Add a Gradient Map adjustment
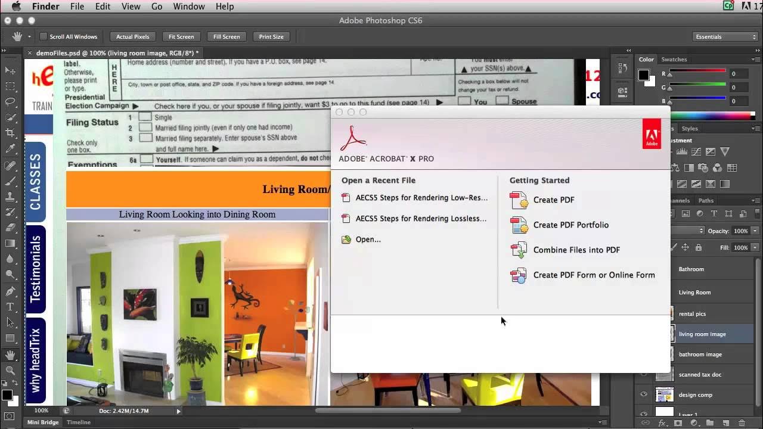Image resolution: width=763 pixels, height=429 pixels. click(725, 184)
